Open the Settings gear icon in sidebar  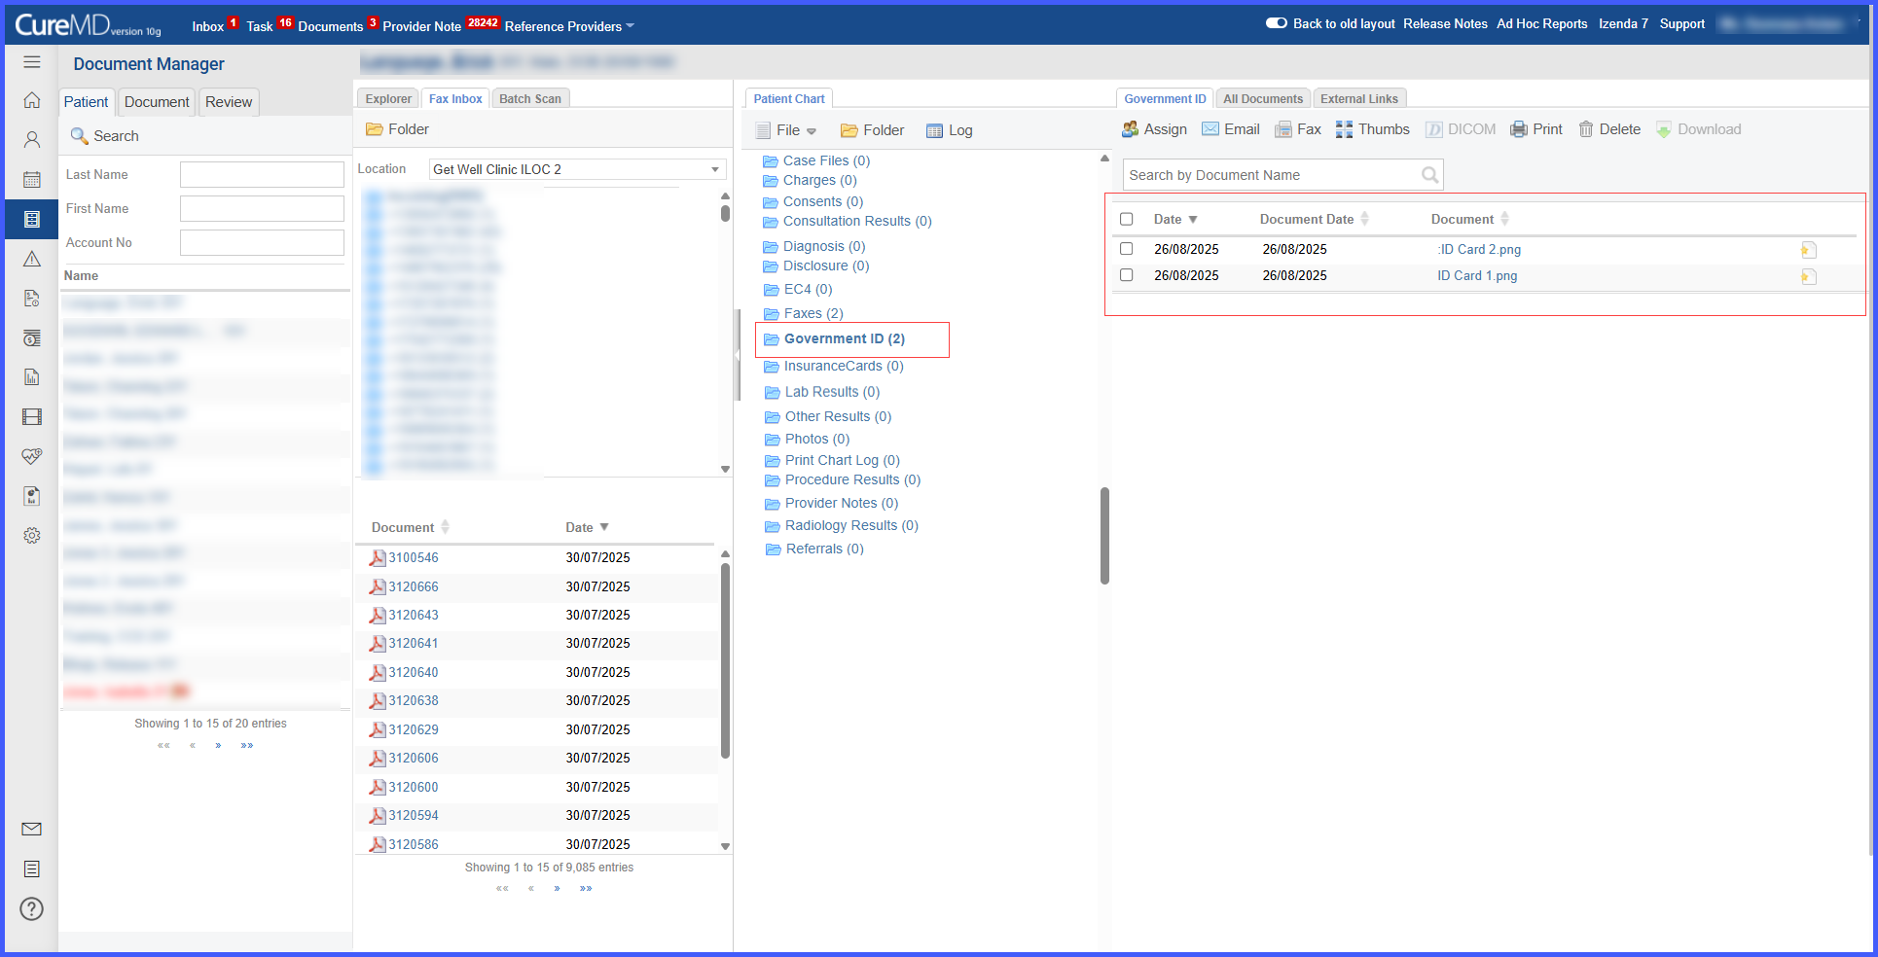(x=31, y=536)
